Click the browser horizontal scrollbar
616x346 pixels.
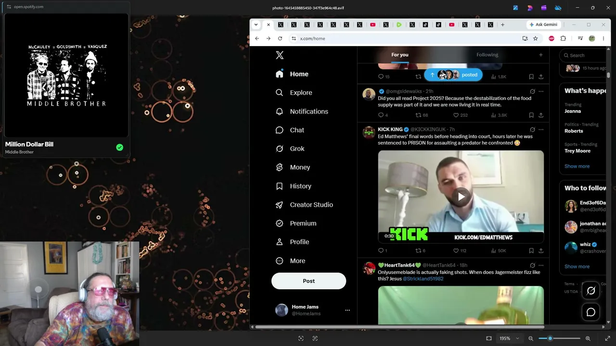(399, 327)
